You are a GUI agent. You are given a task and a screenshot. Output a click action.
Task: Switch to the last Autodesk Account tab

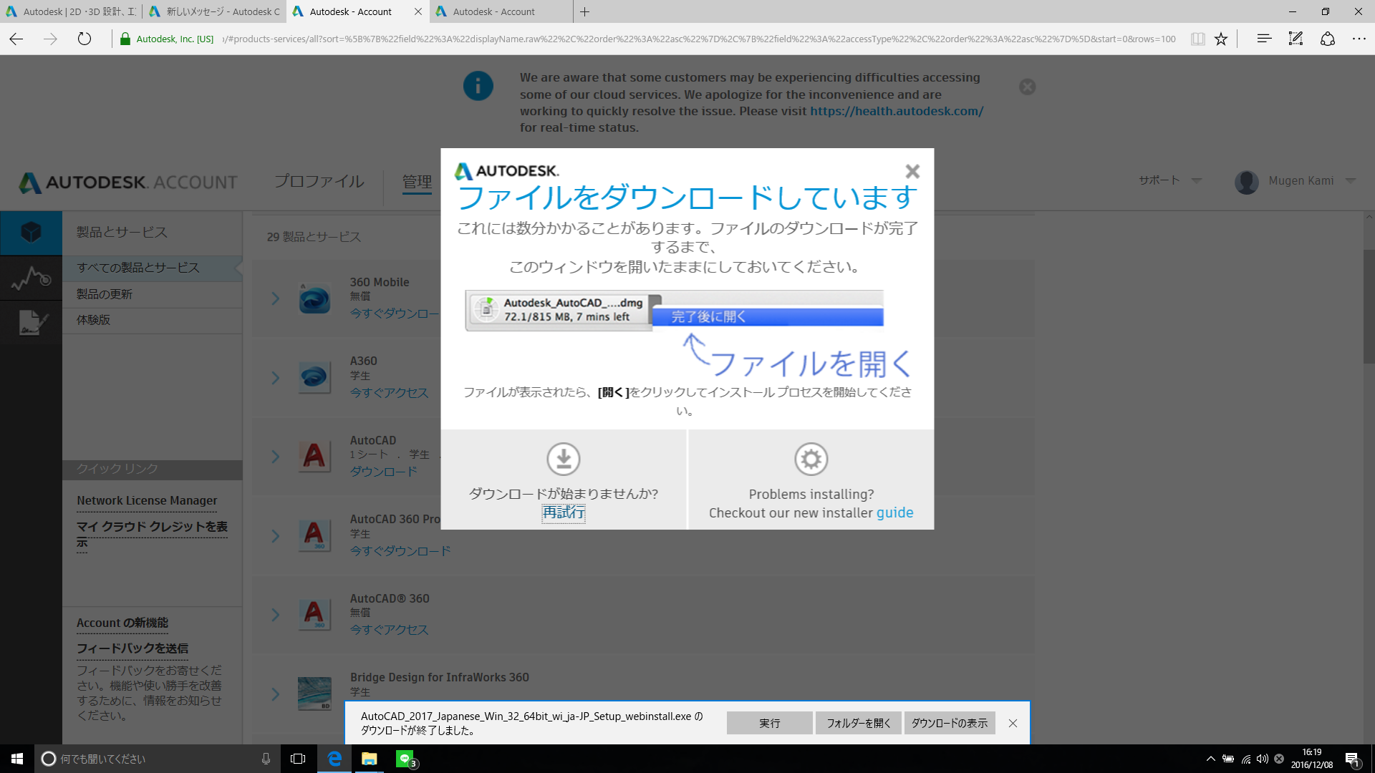(x=501, y=11)
